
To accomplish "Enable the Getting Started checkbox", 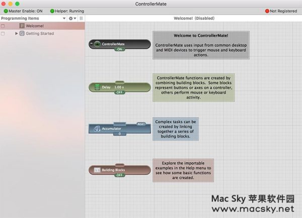I will pyautogui.click(x=3, y=34).
